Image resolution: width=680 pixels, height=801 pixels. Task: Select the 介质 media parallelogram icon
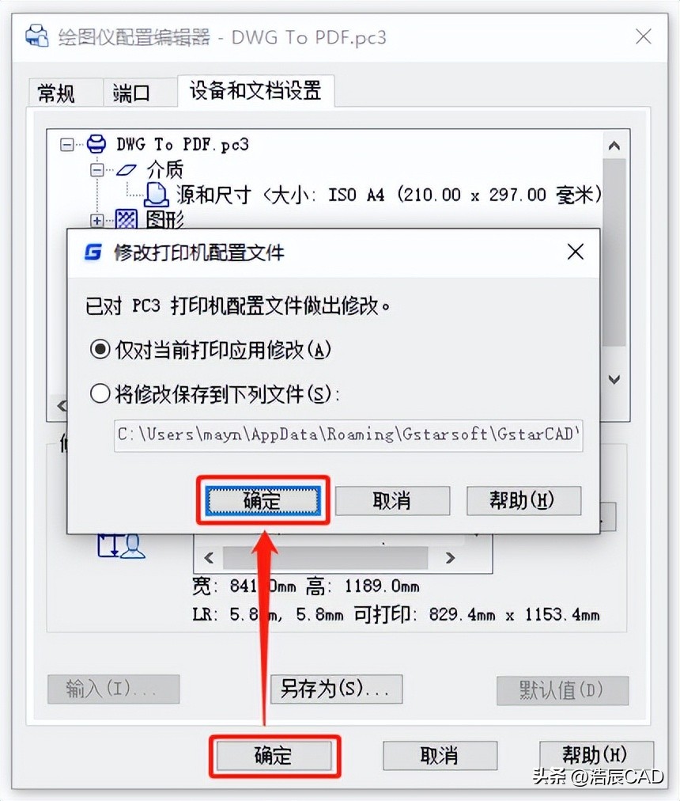click(x=126, y=170)
